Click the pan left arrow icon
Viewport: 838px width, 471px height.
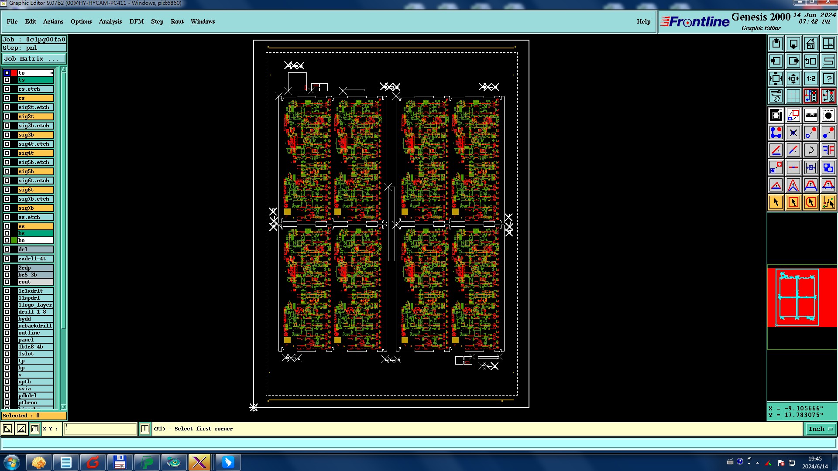tap(776, 61)
